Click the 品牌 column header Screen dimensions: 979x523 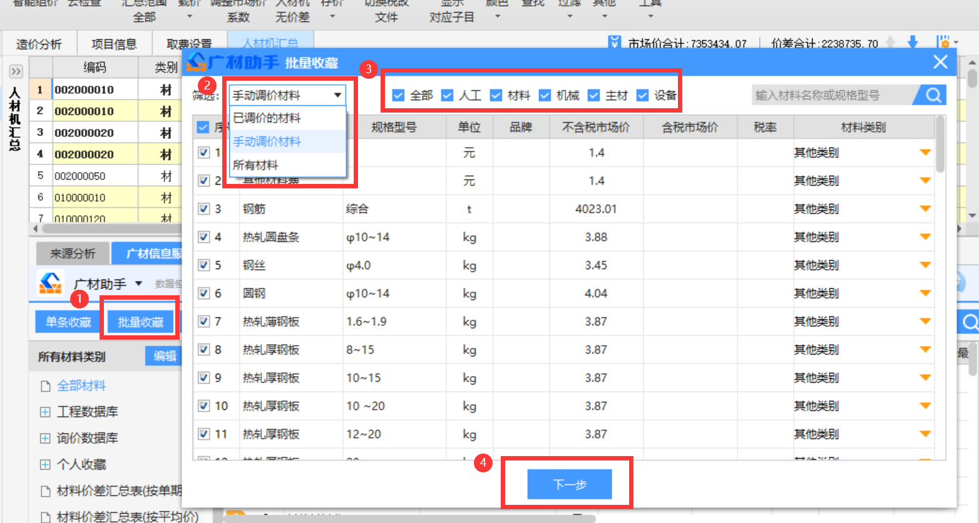click(521, 127)
